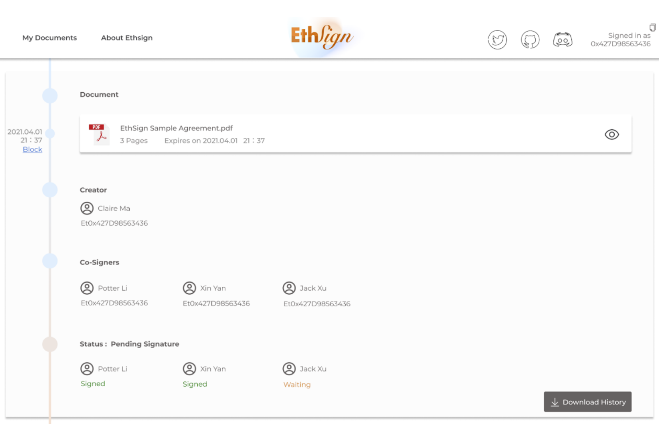659x424 pixels.
Task: Preview document with the eye icon
Action: [612, 134]
